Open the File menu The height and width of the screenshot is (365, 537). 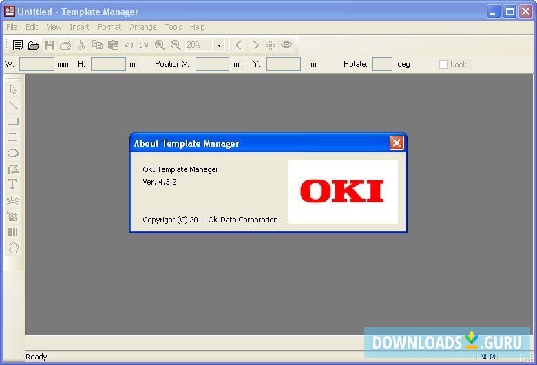(x=12, y=27)
